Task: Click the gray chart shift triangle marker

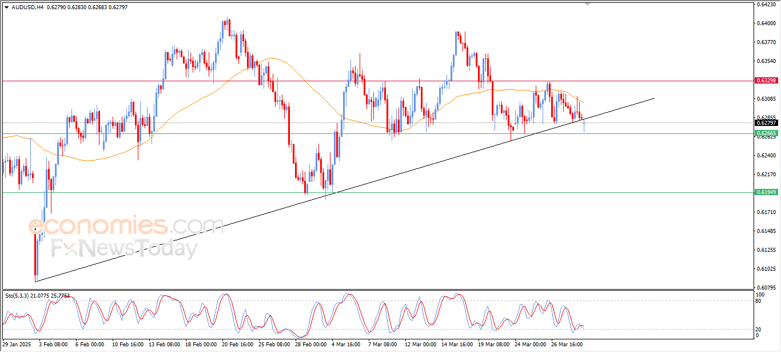Action: point(587,3)
